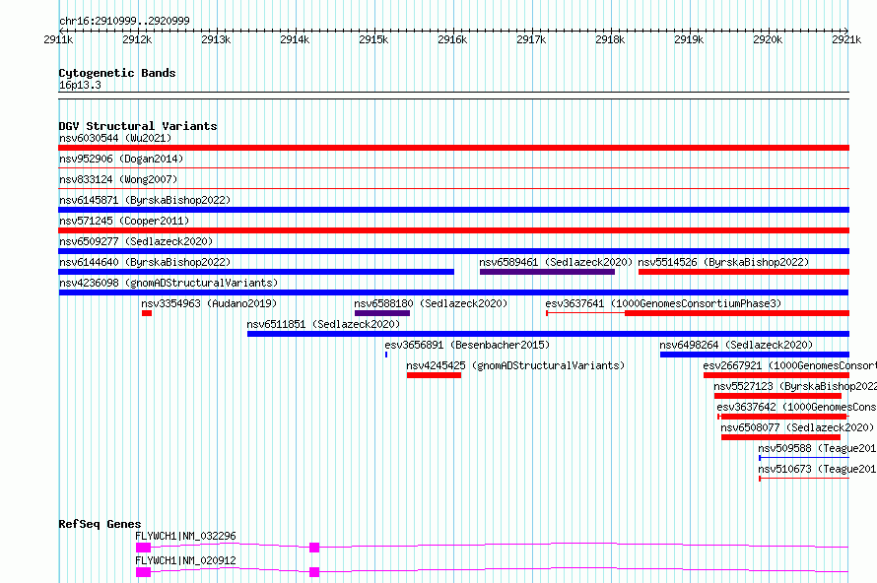Click the first magenta exon of FLYWCH1|NM_020912
The width and height of the screenshot is (877, 583).
(143, 572)
